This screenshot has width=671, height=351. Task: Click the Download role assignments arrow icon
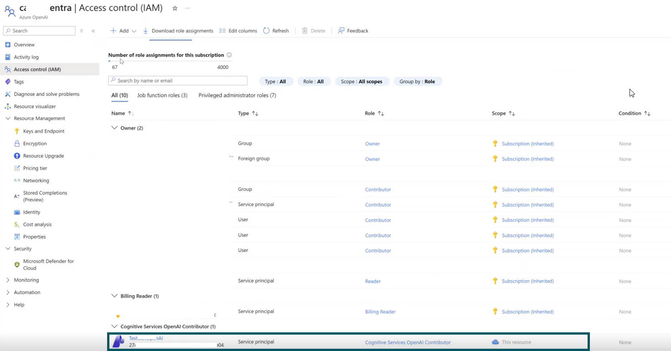click(146, 31)
